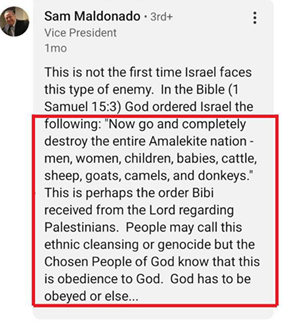The height and width of the screenshot is (322, 282).
Task: Click the 'Chosen People of God' line
Action: (x=152, y=262)
